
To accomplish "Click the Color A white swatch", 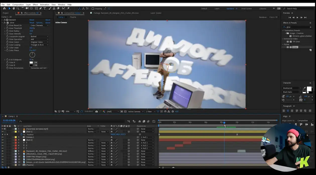I will pos(31,62).
